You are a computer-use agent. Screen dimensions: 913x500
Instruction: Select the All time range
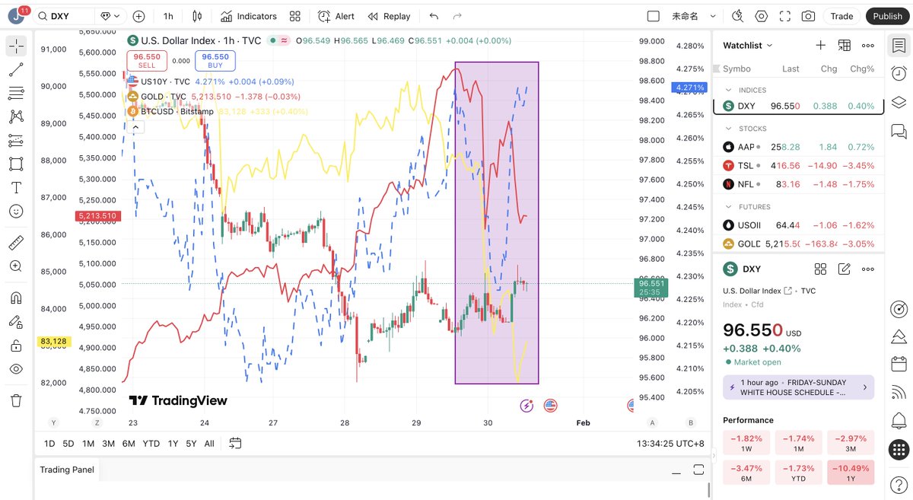[x=209, y=444]
